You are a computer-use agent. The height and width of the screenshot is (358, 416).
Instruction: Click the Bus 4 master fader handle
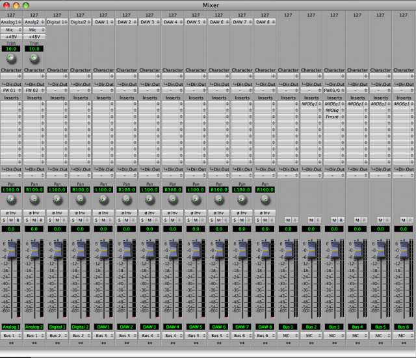[x=358, y=249]
